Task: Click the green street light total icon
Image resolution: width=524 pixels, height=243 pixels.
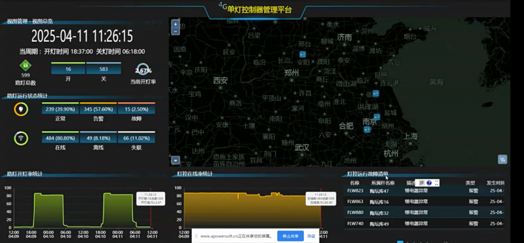Action: [x=26, y=65]
